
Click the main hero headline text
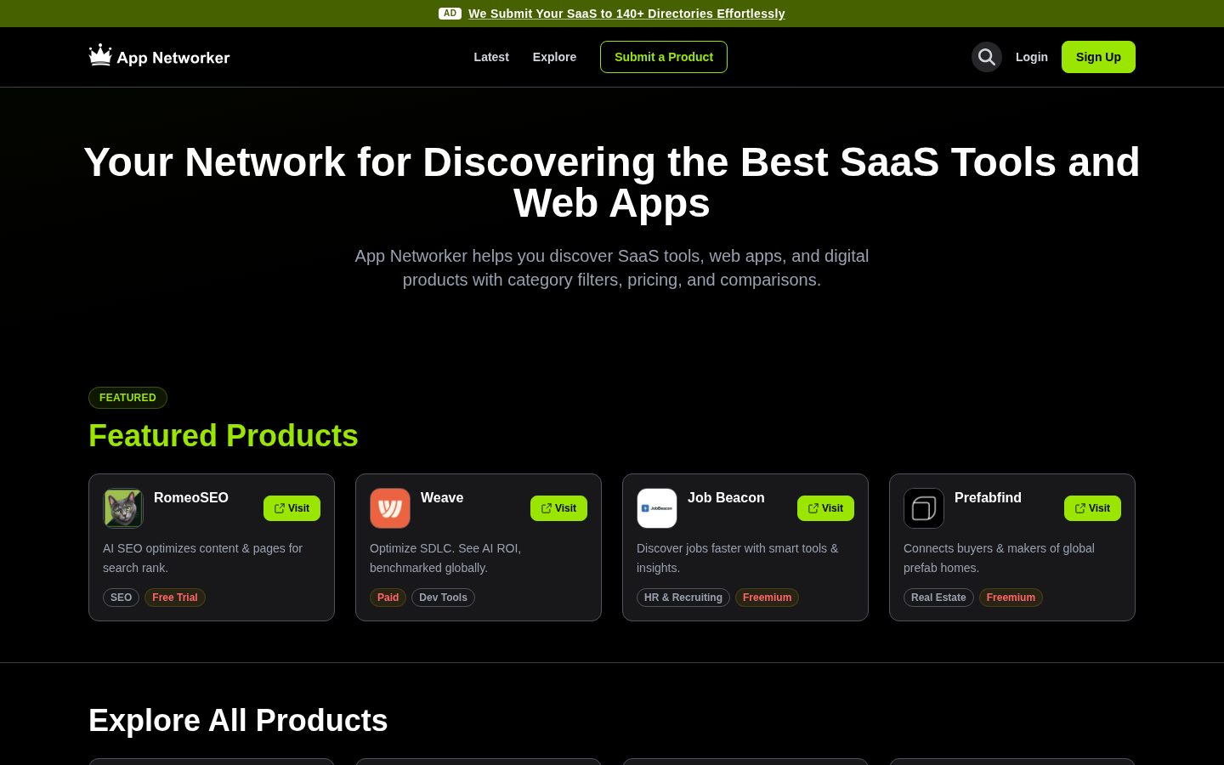612,183
